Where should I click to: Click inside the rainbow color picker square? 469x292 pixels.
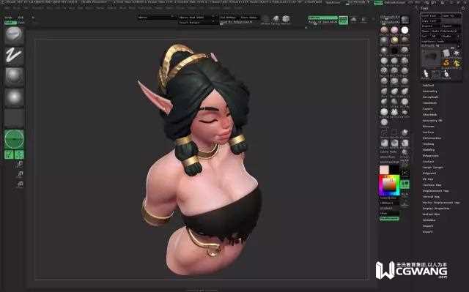point(389,185)
